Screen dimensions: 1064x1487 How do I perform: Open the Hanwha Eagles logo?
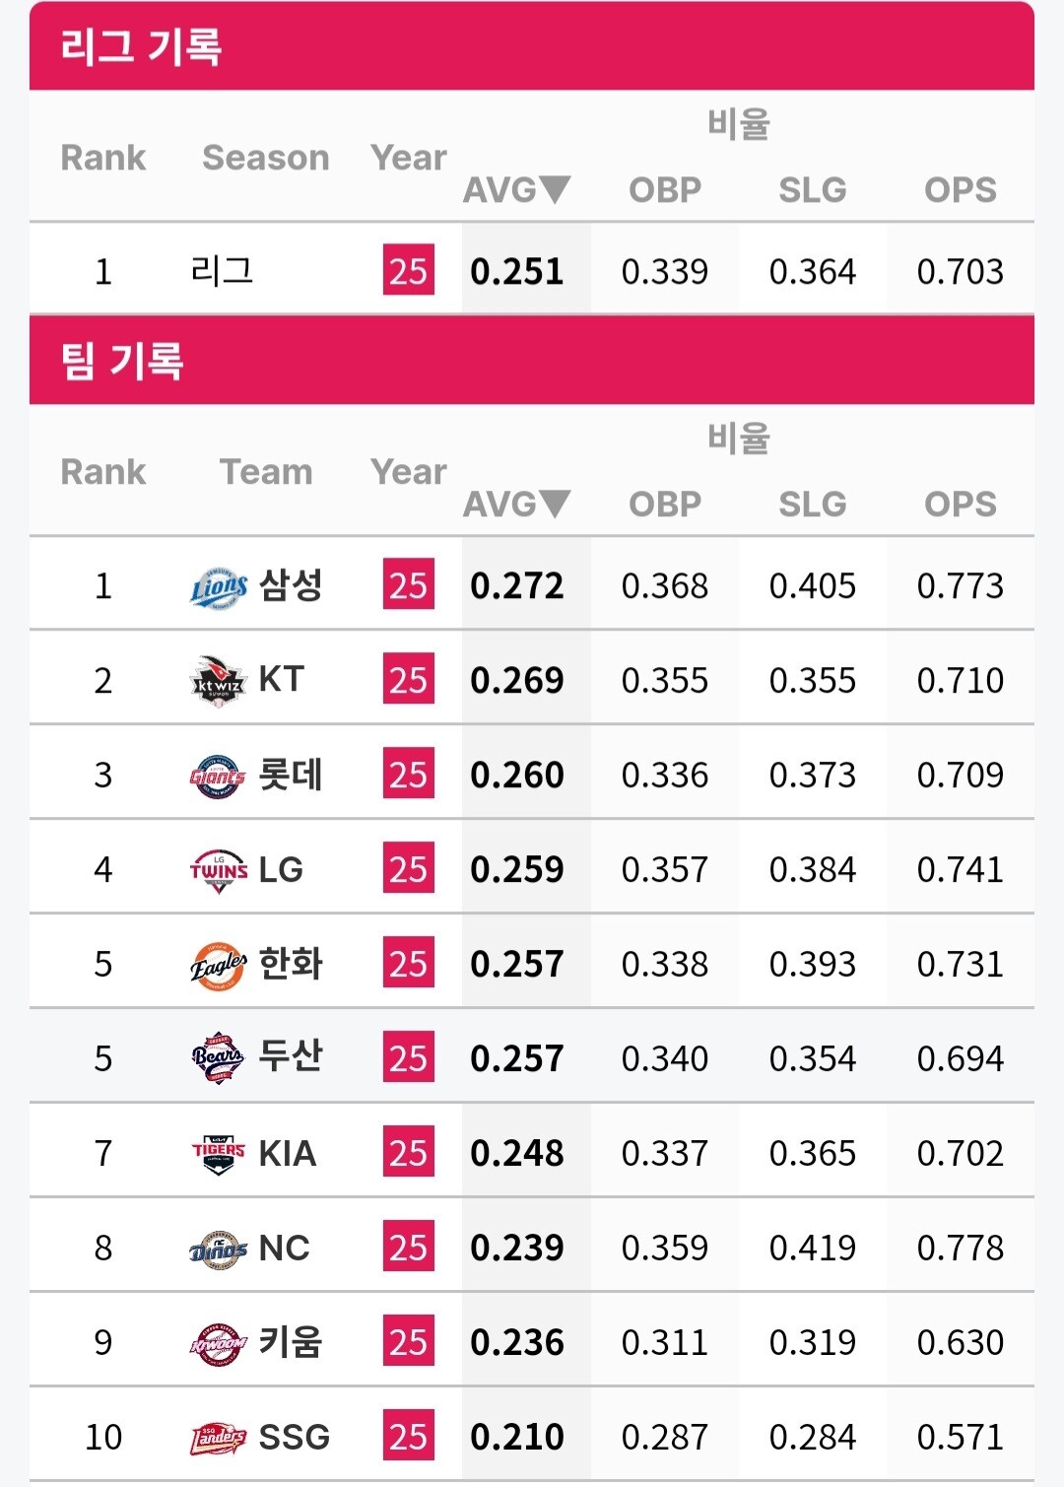tap(219, 965)
